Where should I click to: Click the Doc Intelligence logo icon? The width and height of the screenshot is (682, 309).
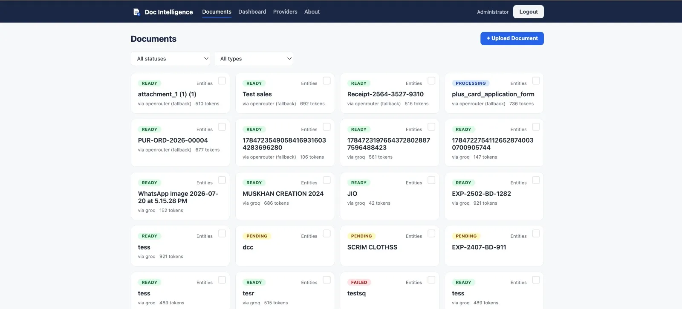point(136,12)
